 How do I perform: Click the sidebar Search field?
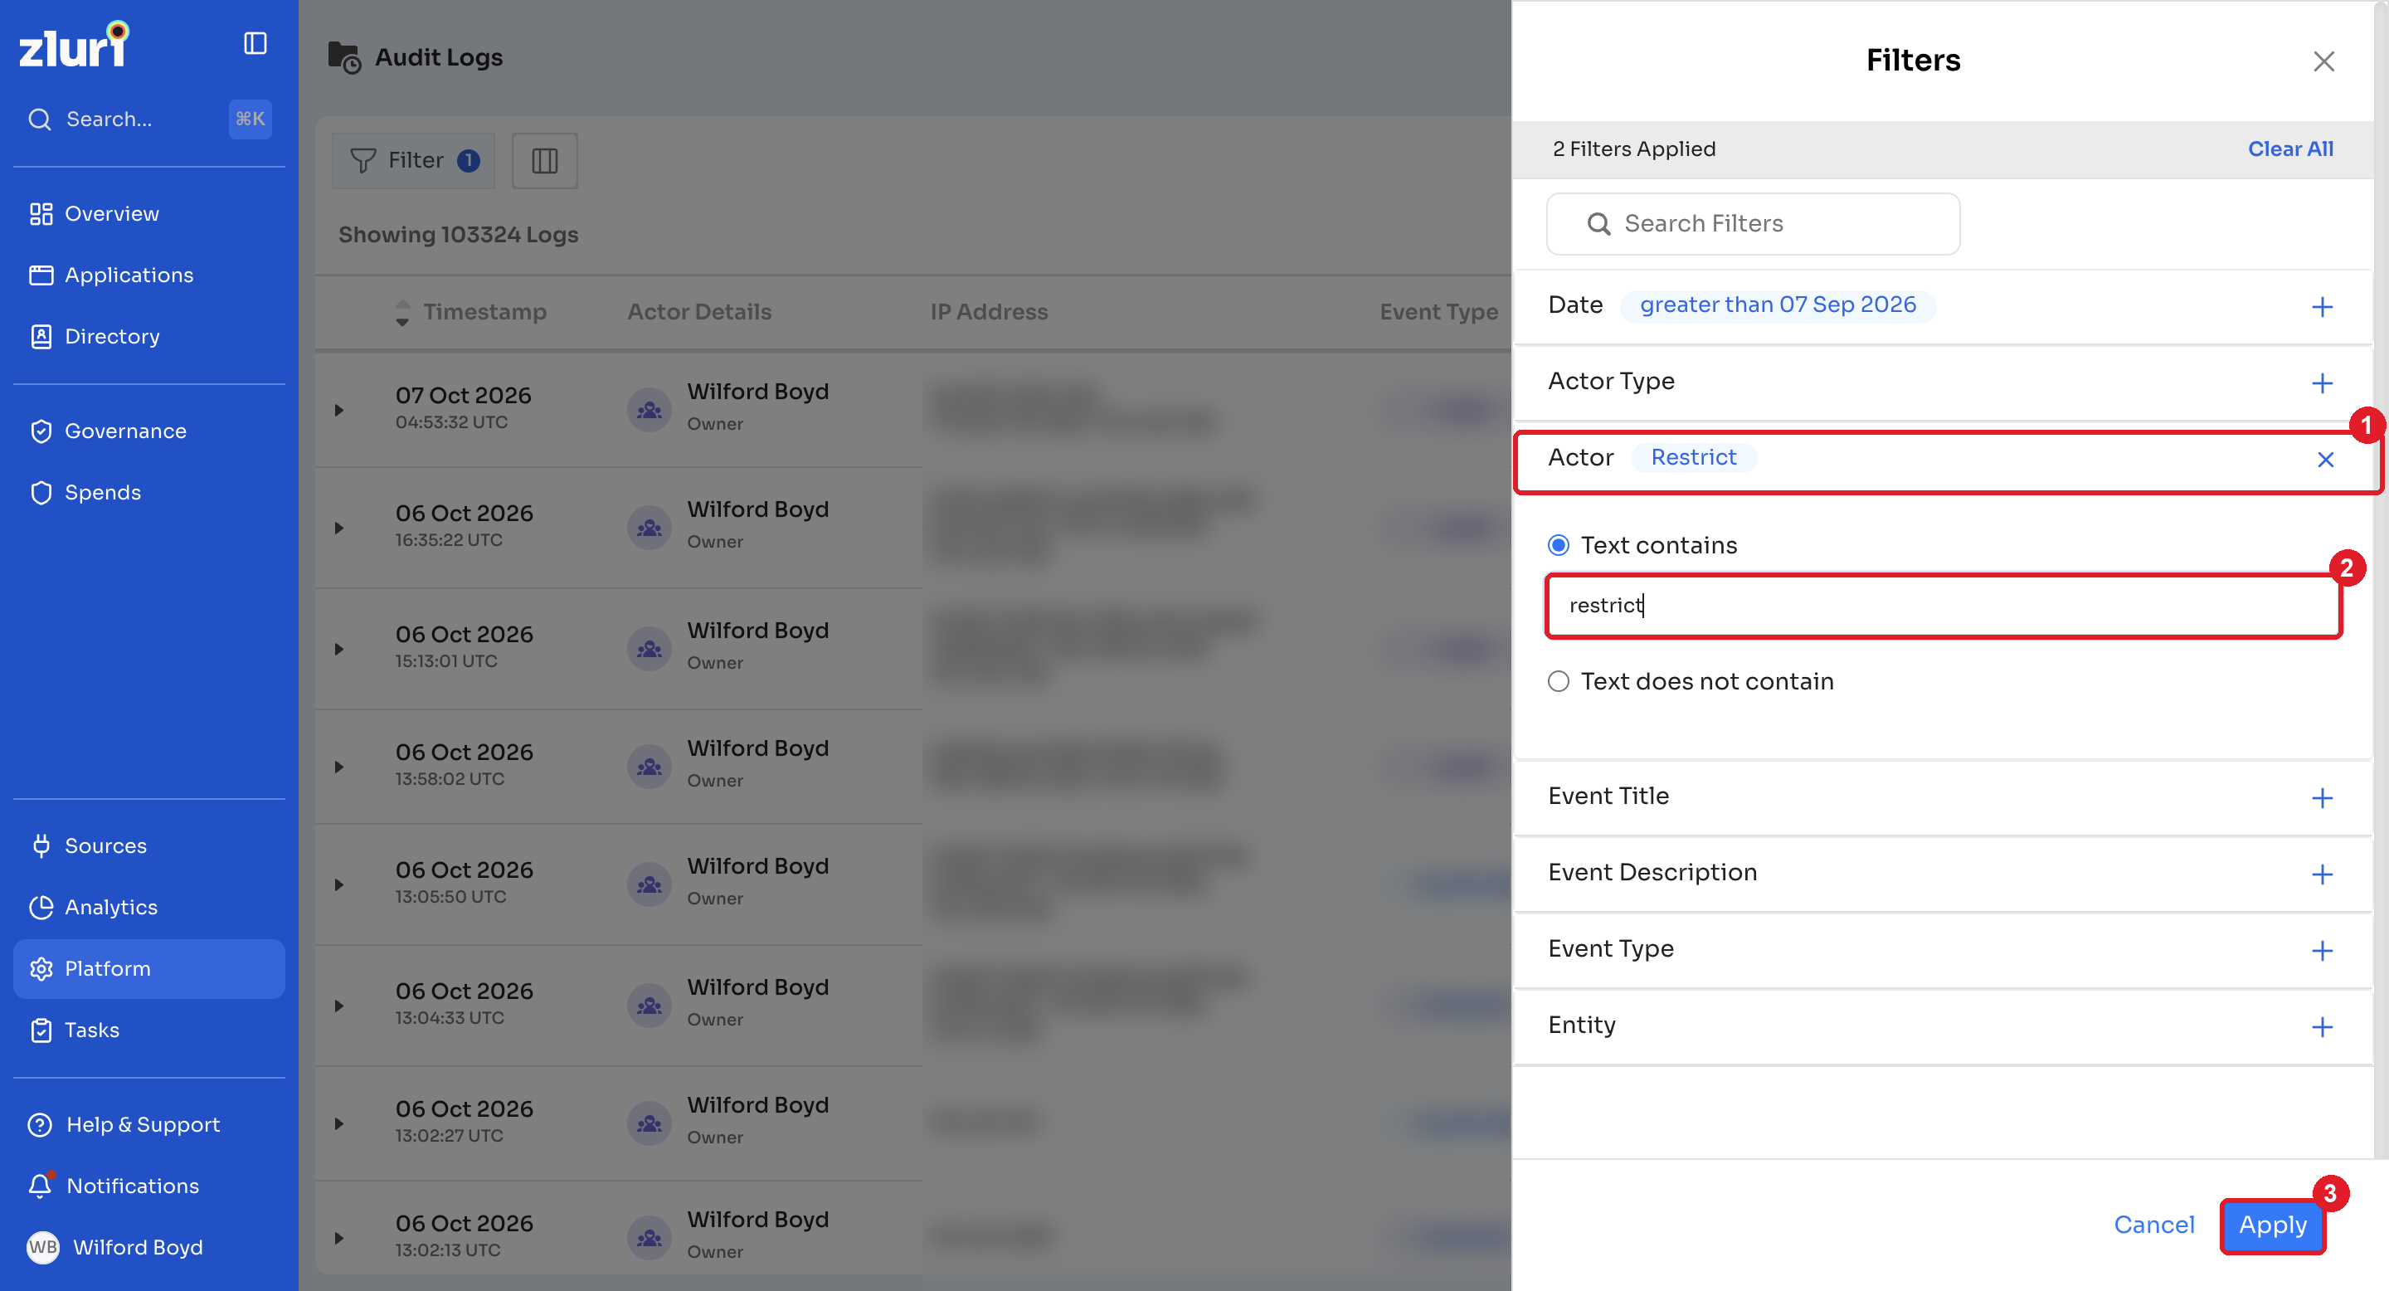point(149,119)
